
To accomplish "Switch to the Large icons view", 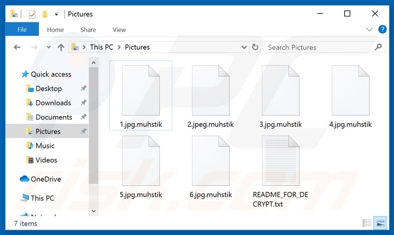I will click(x=380, y=223).
